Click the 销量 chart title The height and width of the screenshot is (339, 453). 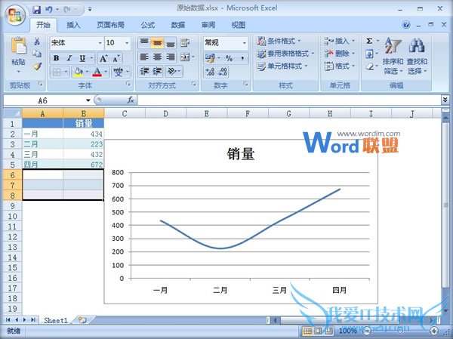point(241,154)
